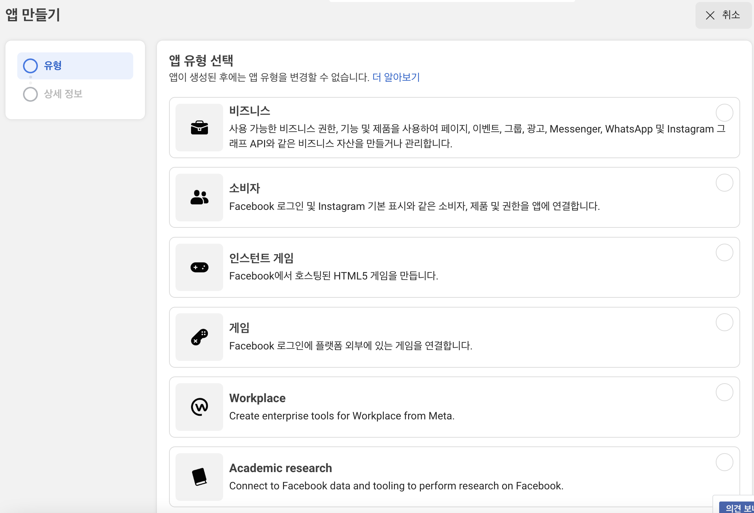Open the 상세 정보 step
This screenshot has height=513, width=754.
click(63, 94)
